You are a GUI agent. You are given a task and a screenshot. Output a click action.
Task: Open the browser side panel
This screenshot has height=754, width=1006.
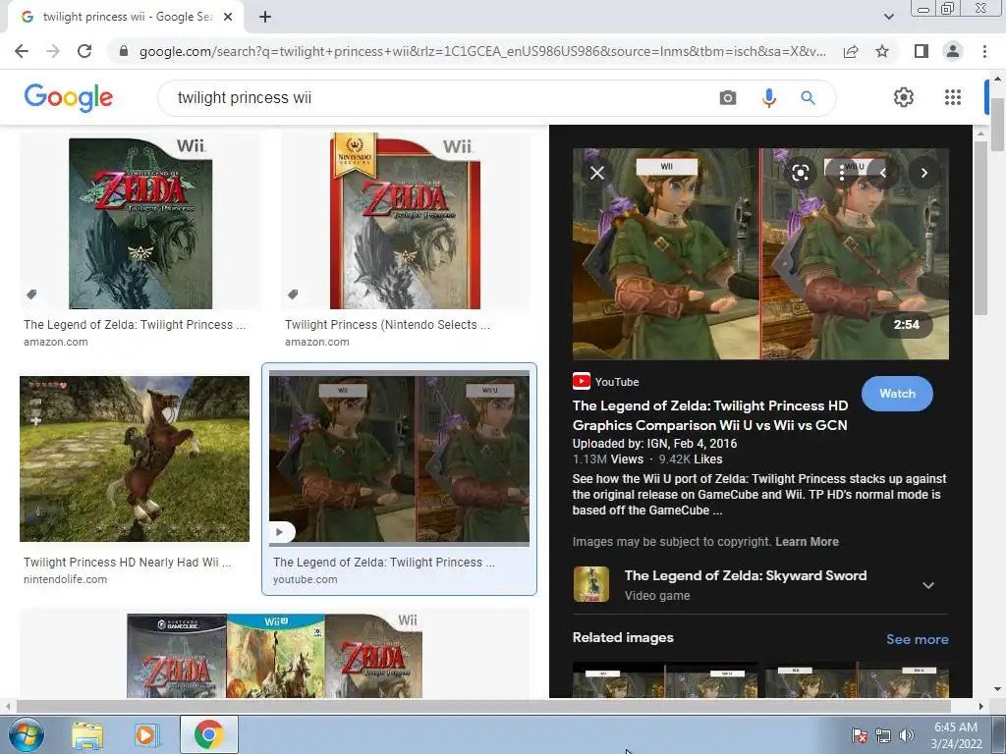[922, 51]
